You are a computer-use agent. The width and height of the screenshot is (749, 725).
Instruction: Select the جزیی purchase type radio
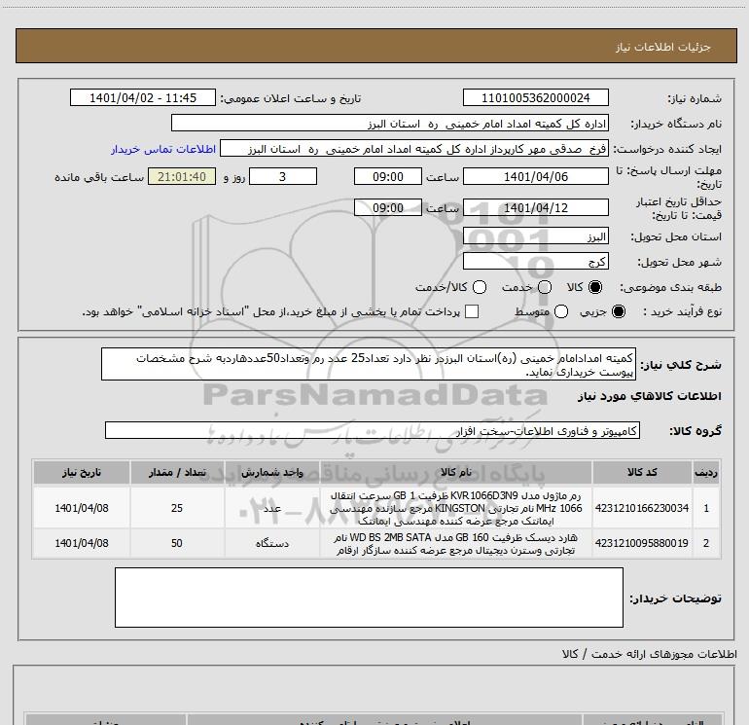618,311
